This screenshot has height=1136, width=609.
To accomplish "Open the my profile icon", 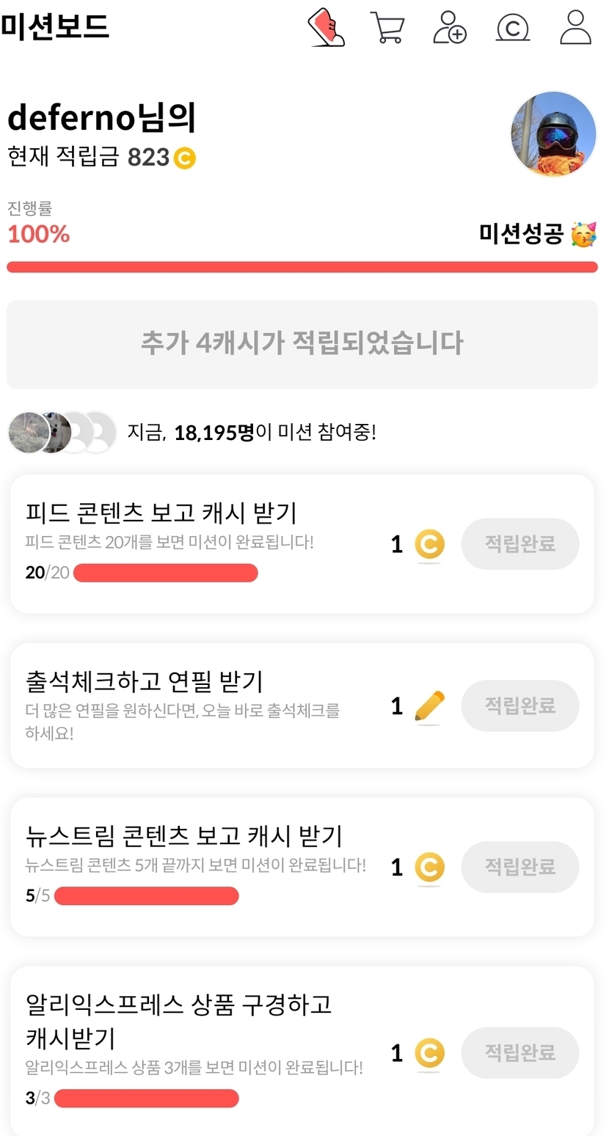I will (x=575, y=28).
